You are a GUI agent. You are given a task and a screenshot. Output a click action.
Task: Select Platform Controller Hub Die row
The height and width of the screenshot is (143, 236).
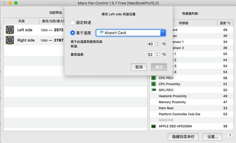click(x=191, y=114)
